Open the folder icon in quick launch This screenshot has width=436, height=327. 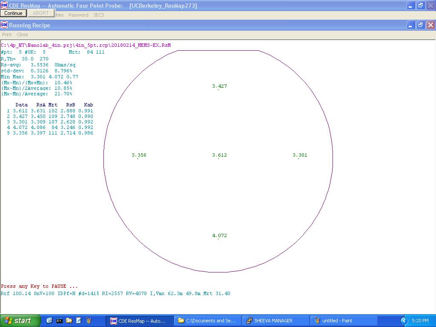point(69,321)
